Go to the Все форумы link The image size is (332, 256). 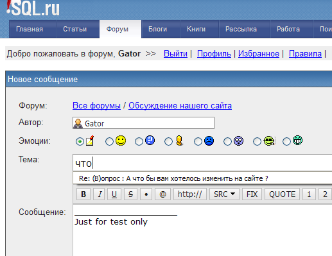[x=96, y=106]
